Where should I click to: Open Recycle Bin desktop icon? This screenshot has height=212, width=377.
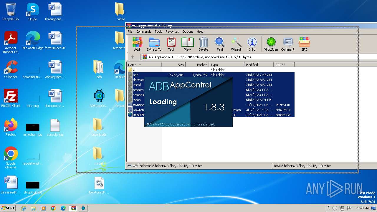coord(11,12)
